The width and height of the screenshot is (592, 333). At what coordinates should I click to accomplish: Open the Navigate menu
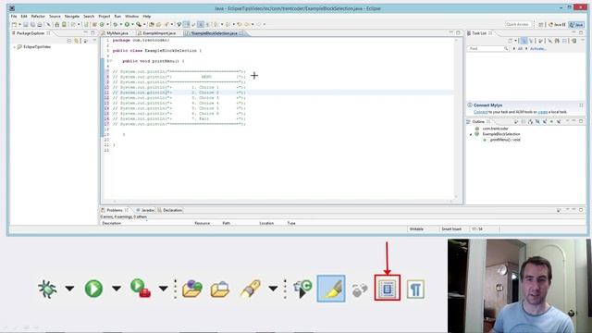tap(72, 17)
